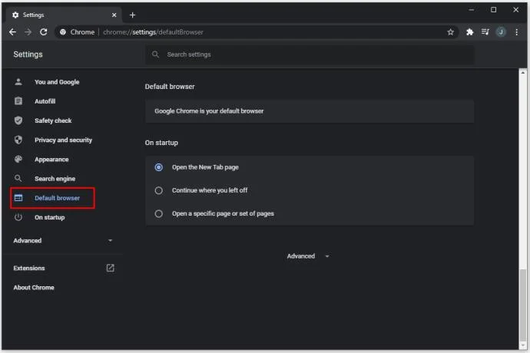Click the On startup power icon
This screenshot has height=353, width=530.
point(18,217)
